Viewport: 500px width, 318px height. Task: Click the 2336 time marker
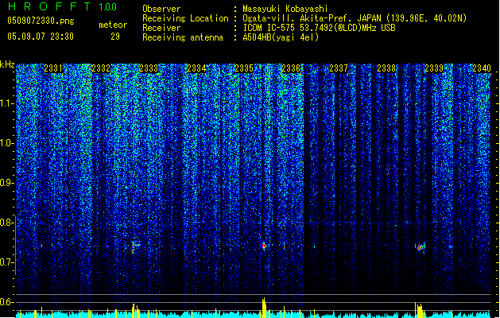291,68
